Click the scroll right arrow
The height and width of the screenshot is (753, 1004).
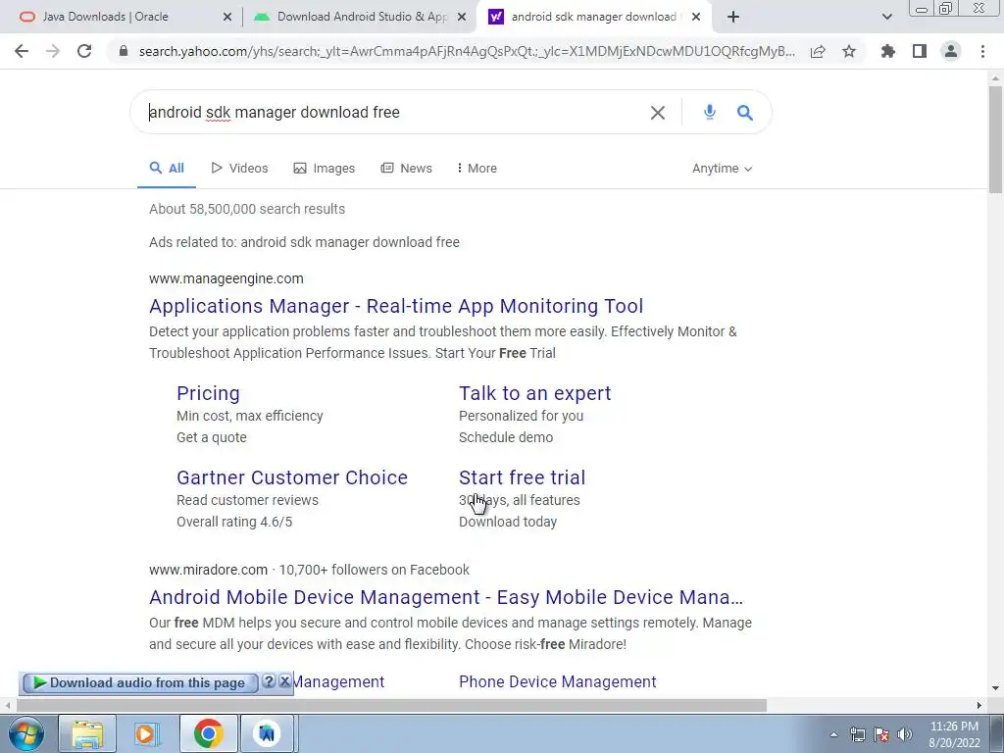click(979, 705)
